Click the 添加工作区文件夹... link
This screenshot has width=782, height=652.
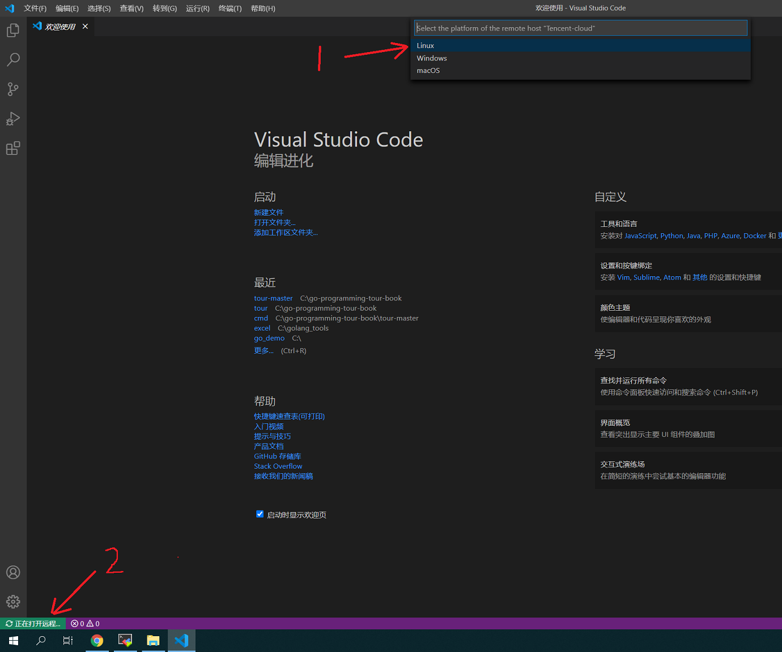tap(286, 233)
